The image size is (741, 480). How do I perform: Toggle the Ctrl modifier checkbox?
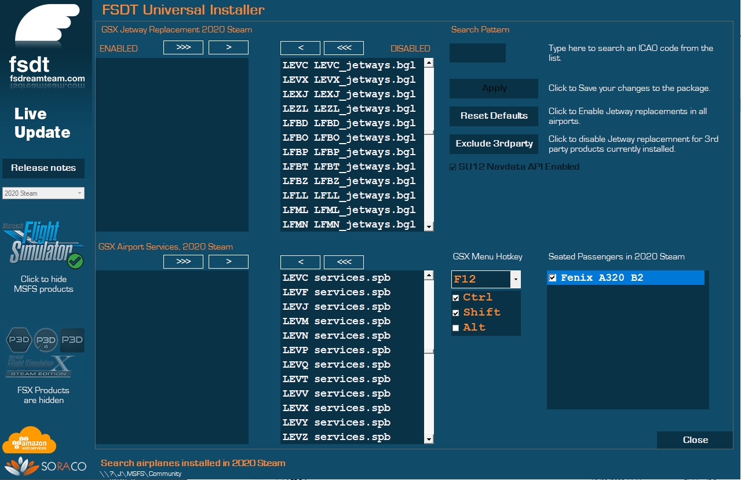coord(455,298)
